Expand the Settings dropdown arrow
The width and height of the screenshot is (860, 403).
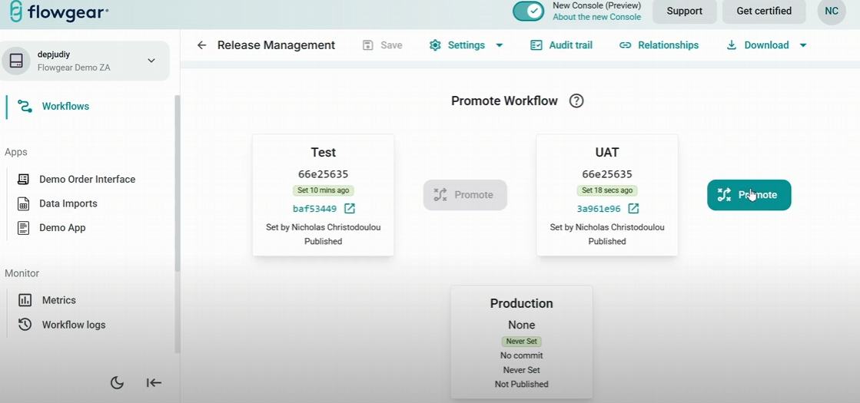coord(499,45)
